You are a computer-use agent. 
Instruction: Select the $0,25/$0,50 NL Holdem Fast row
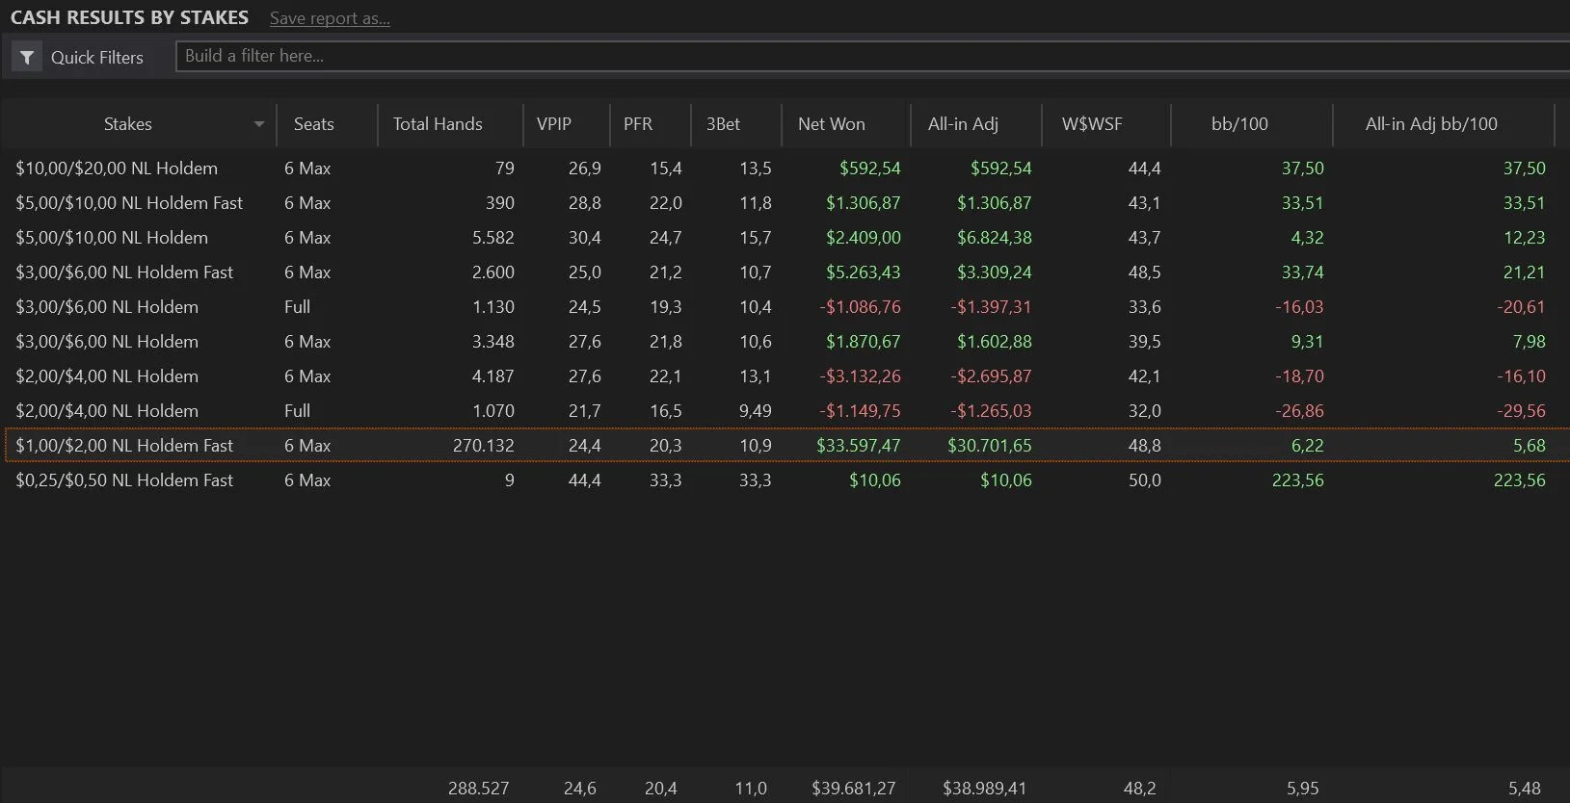pyautogui.click(x=124, y=480)
